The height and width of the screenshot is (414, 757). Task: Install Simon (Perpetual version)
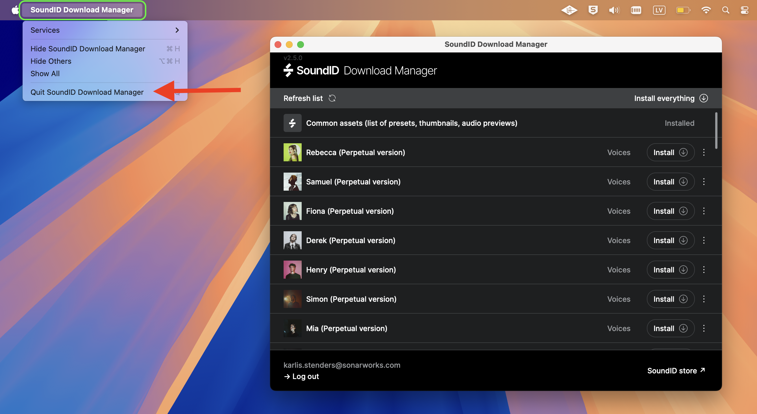click(x=670, y=299)
